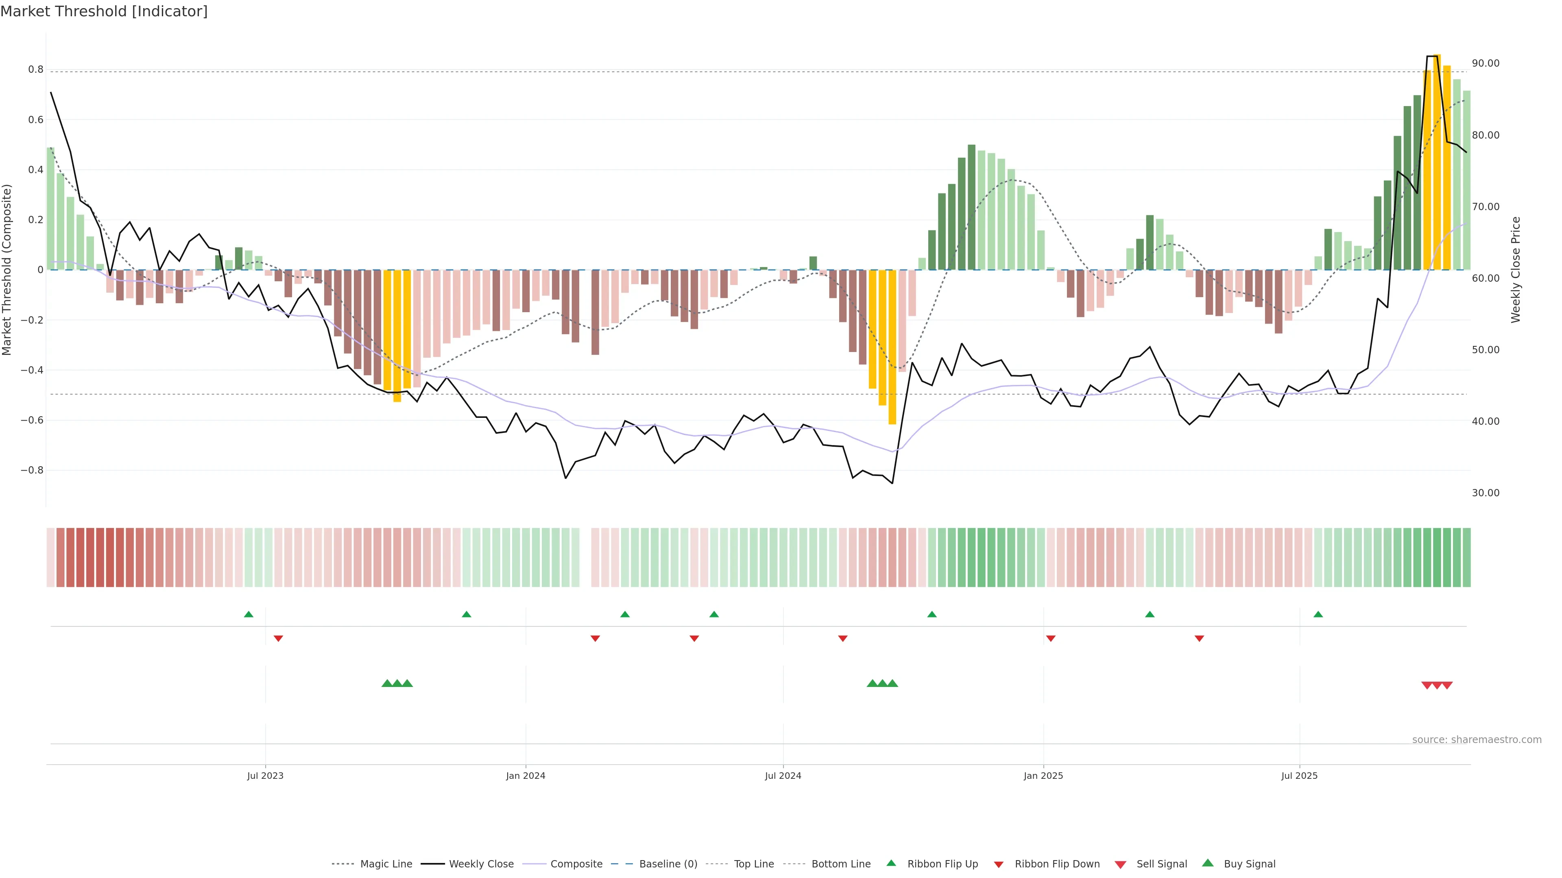Screen dimensions: 1562x878
Task: Hide the Top Line via its legend entry
Action: point(754,864)
